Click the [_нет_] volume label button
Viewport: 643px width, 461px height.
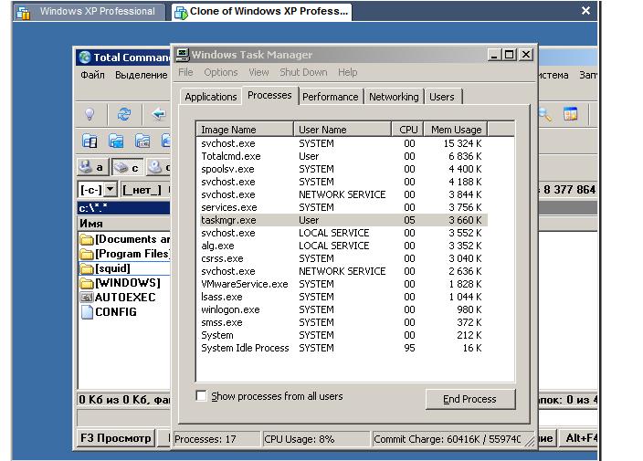point(142,190)
